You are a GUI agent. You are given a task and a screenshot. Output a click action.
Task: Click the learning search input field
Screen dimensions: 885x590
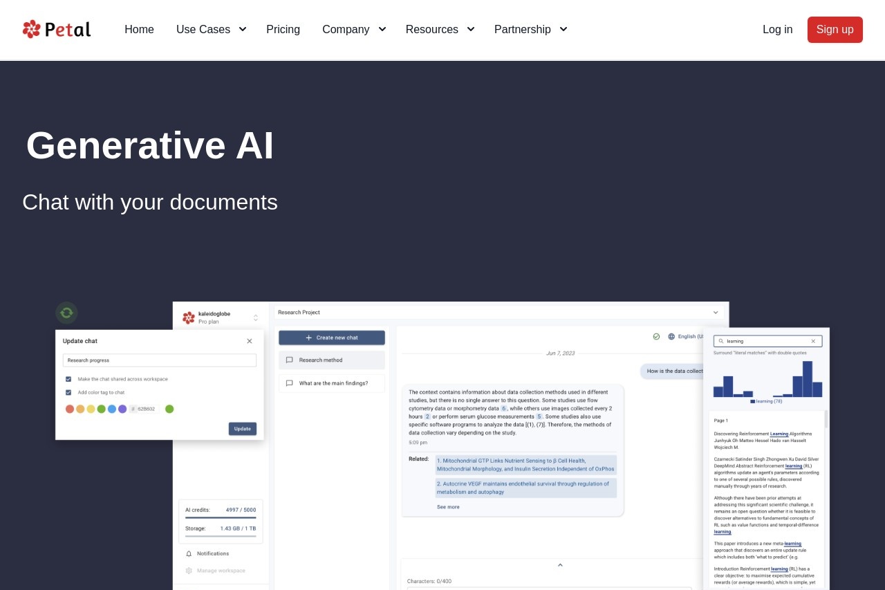[768, 341]
